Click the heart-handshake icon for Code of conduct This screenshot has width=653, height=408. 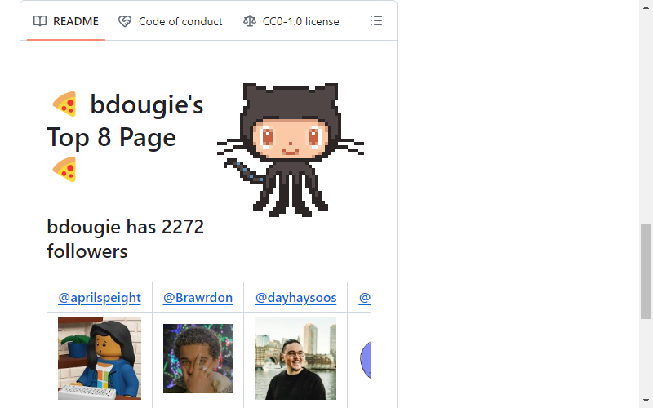coord(125,21)
